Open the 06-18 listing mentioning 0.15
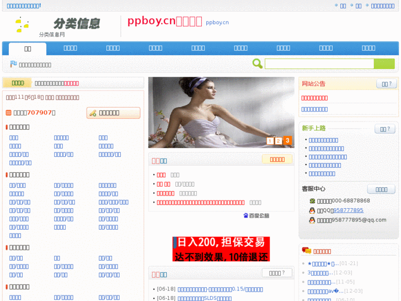 click(220, 289)
